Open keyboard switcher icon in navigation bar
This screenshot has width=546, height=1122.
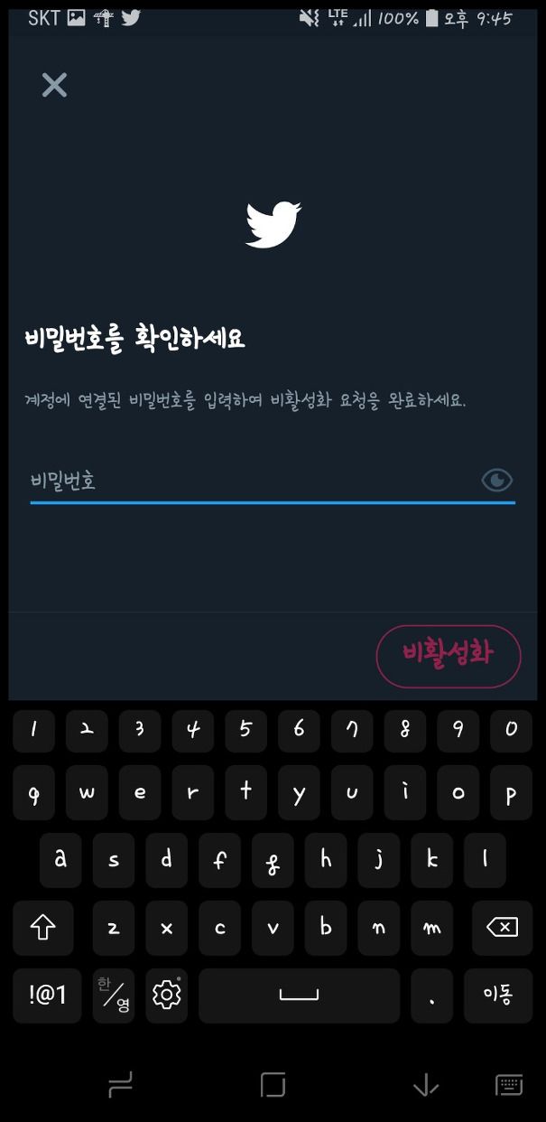[509, 1085]
